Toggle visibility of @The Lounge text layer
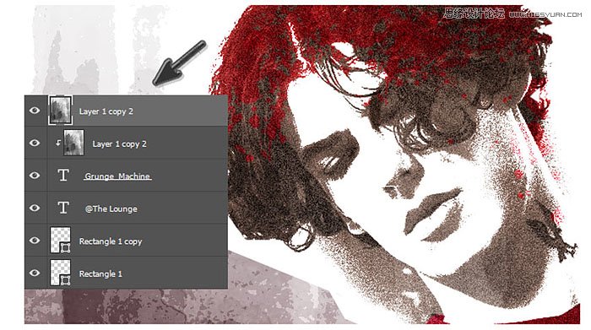This screenshot has width=591, height=330. click(x=35, y=208)
